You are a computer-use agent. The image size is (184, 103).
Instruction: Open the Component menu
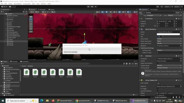coord(27,4)
